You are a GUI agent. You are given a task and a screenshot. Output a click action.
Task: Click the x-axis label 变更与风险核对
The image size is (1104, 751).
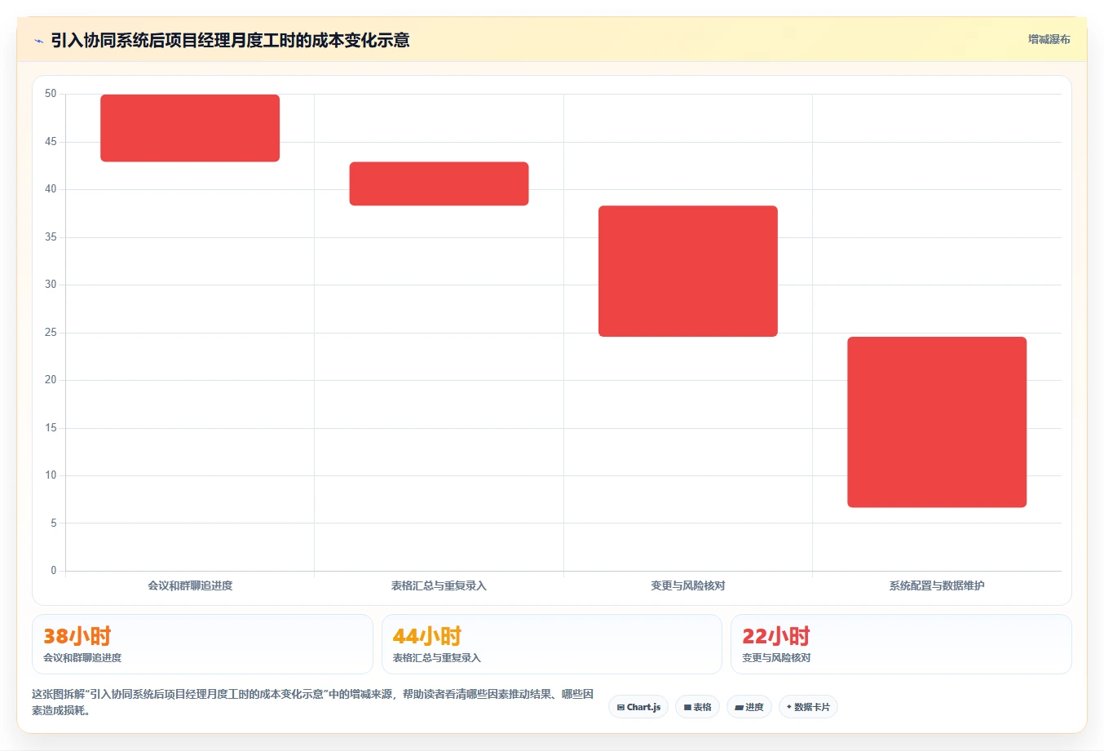tap(688, 585)
